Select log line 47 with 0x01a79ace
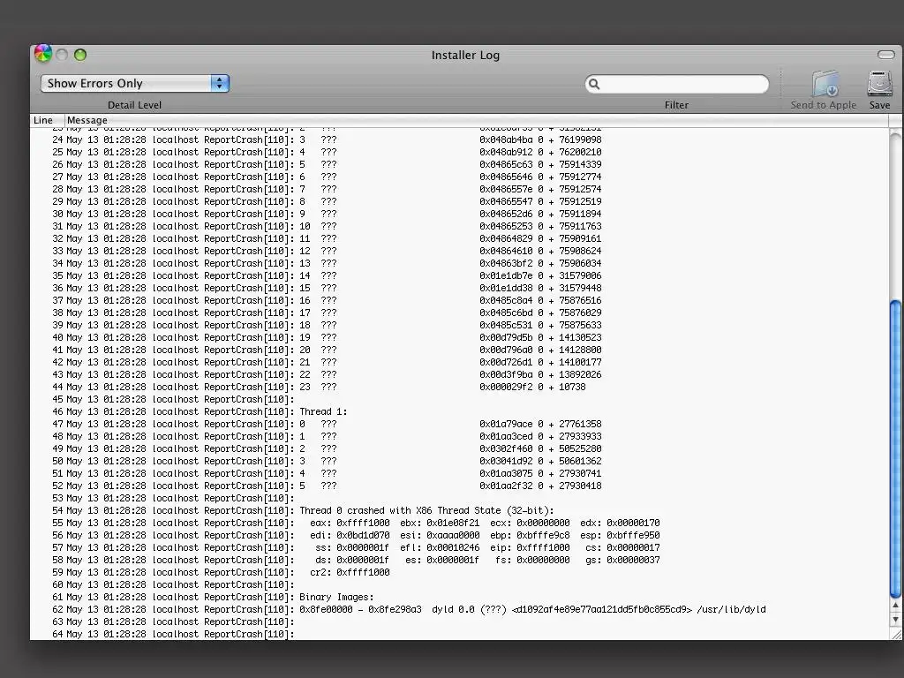 (459, 425)
